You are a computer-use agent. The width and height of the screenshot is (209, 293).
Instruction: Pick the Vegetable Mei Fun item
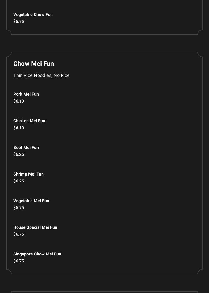31,201
